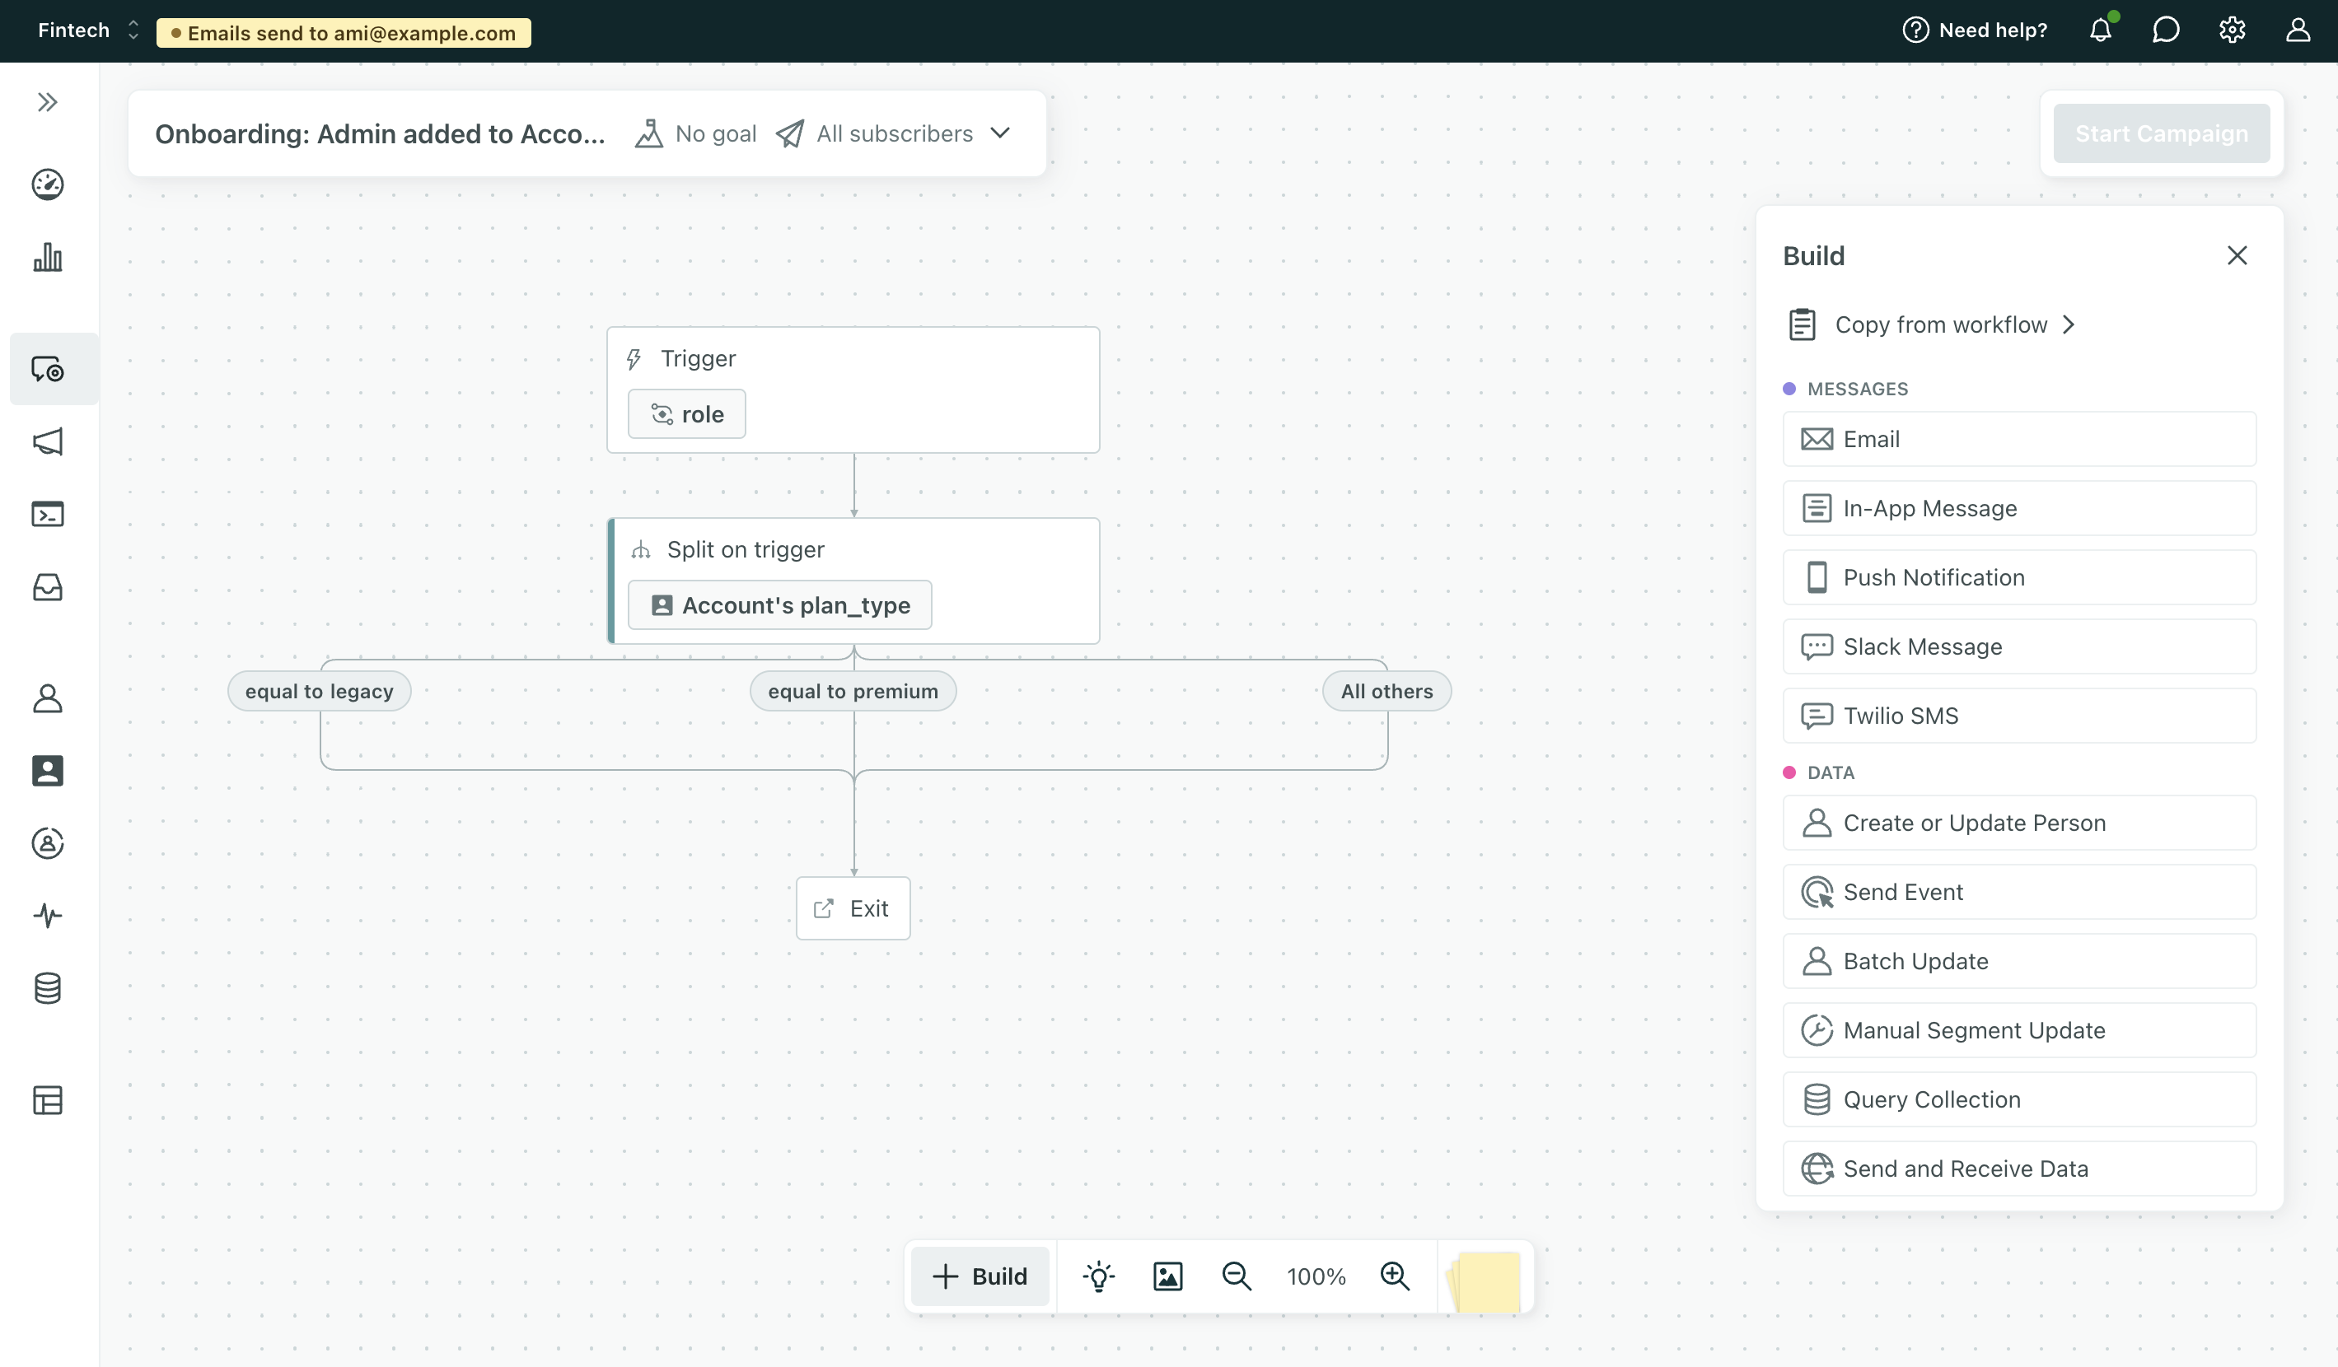Viewport: 2338px width, 1367px height.
Task: Open the All subscribers dropdown chevron
Action: click(1000, 133)
